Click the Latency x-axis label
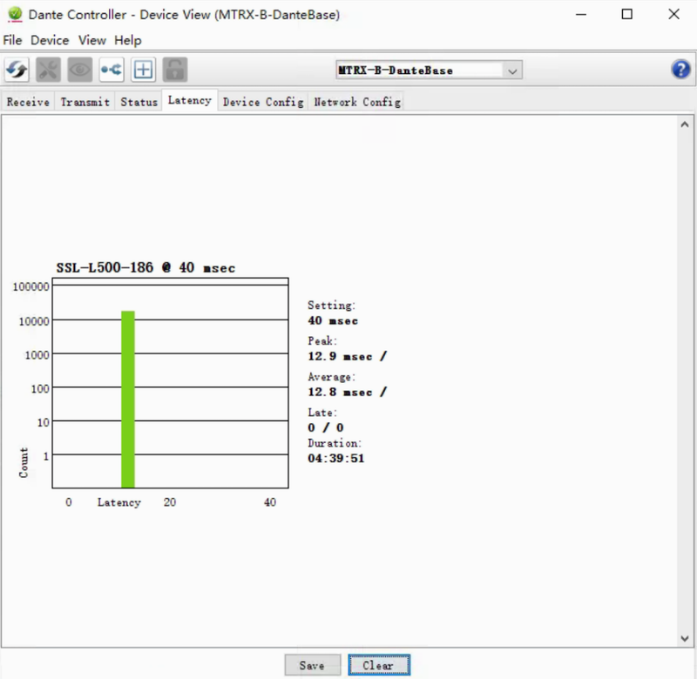The height and width of the screenshot is (679, 697). coord(119,502)
